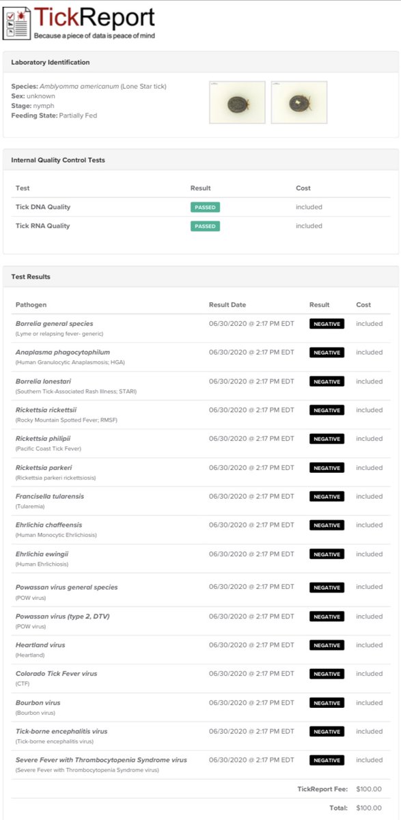The width and height of the screenshot is (401, 820).
Task: Click the Tick-borne encephalitis virus name
Action: tap(61, 732)
